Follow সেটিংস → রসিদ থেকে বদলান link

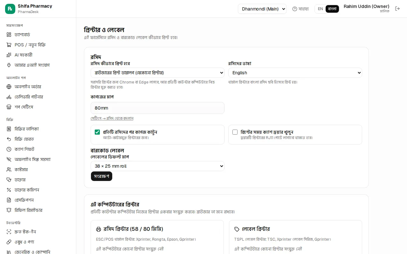[x=112, y=118]
